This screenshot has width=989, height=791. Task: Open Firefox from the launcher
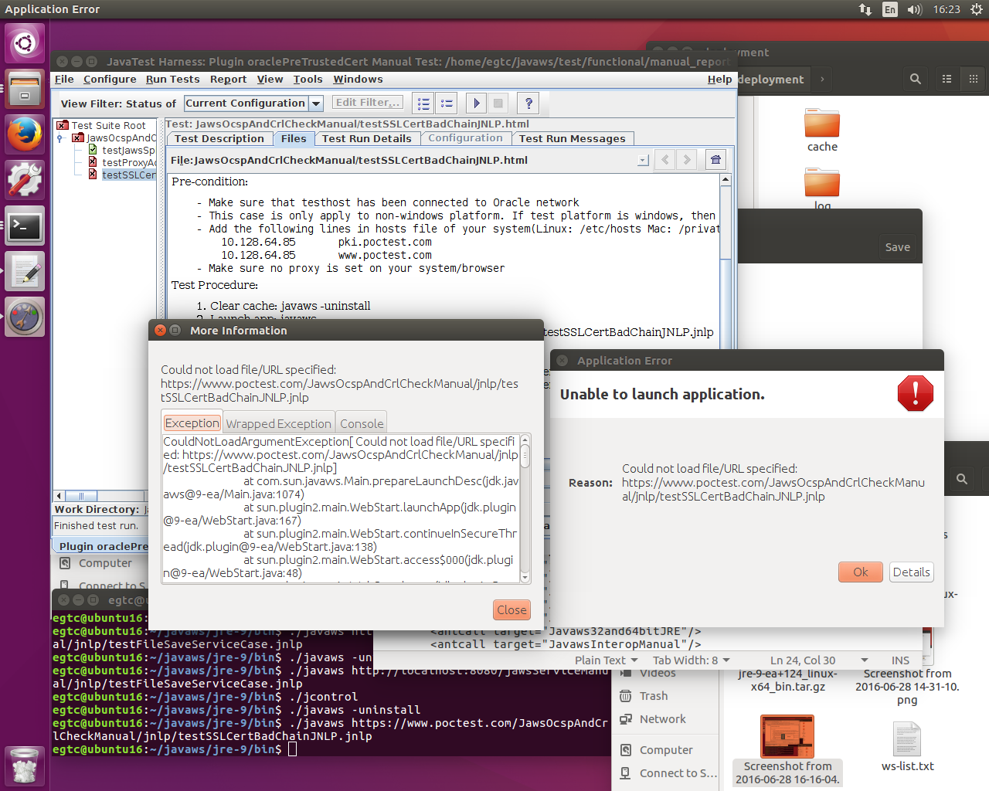(25, 134)
